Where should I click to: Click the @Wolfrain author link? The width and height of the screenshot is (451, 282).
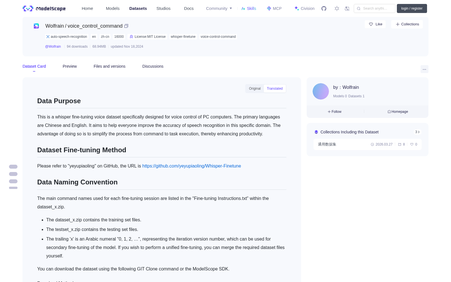(x=53, y=47)
